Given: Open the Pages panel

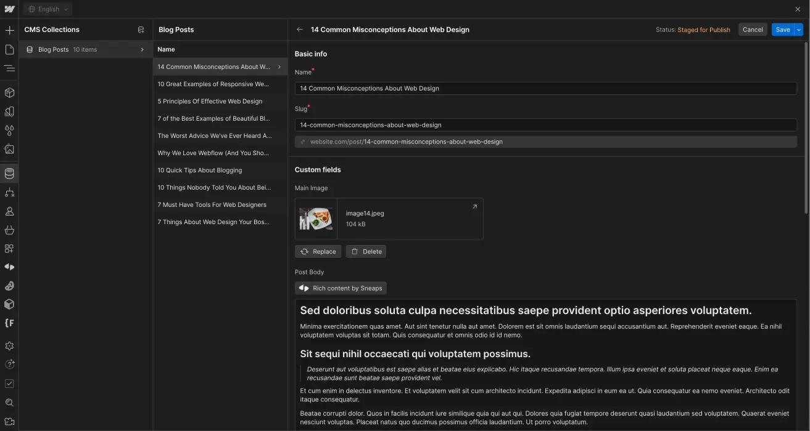Looking at the screenshot, I should point(9,48).
